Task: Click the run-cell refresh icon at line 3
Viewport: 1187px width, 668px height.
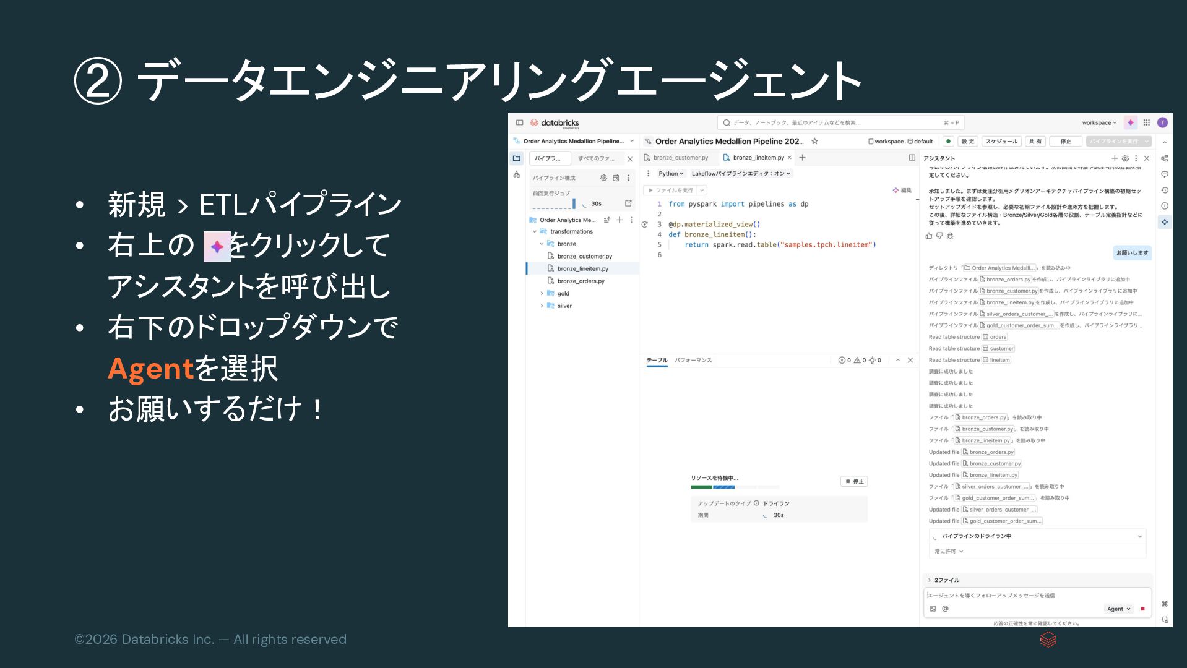Action: tap(645, 225)
